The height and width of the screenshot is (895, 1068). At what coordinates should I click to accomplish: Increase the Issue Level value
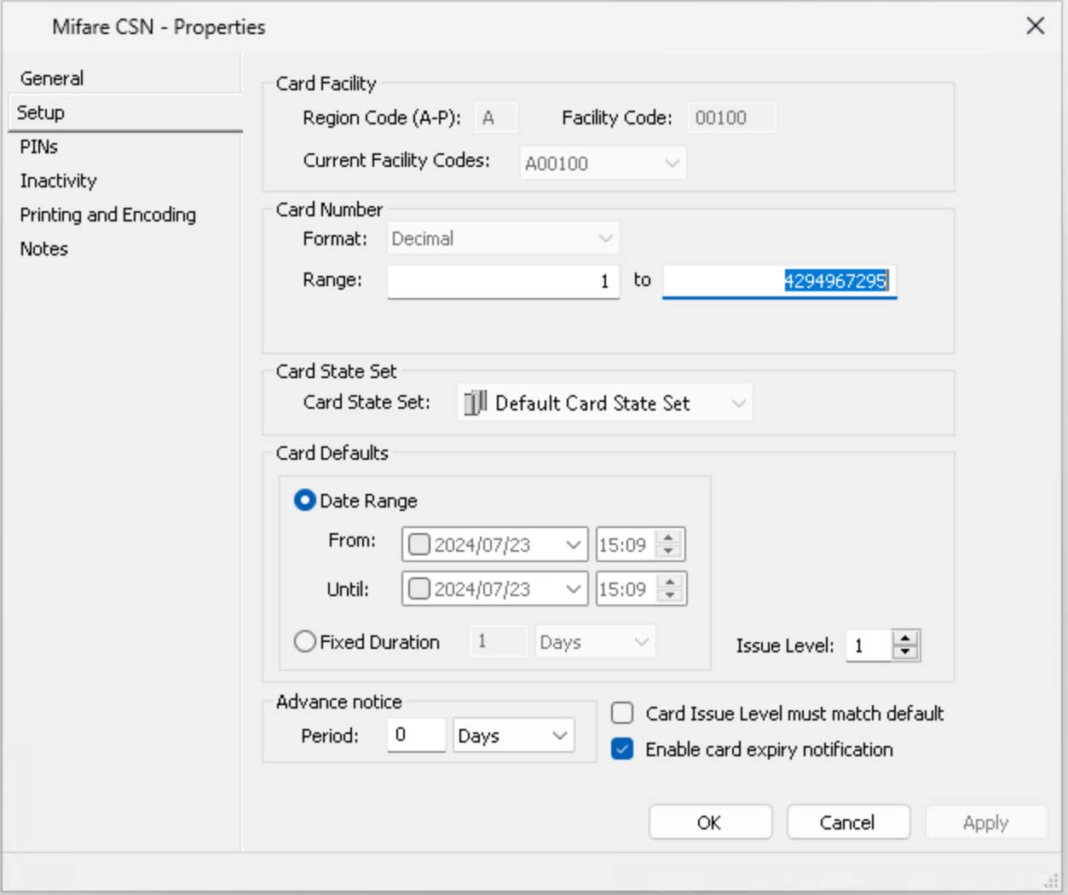tap(905, 638)
